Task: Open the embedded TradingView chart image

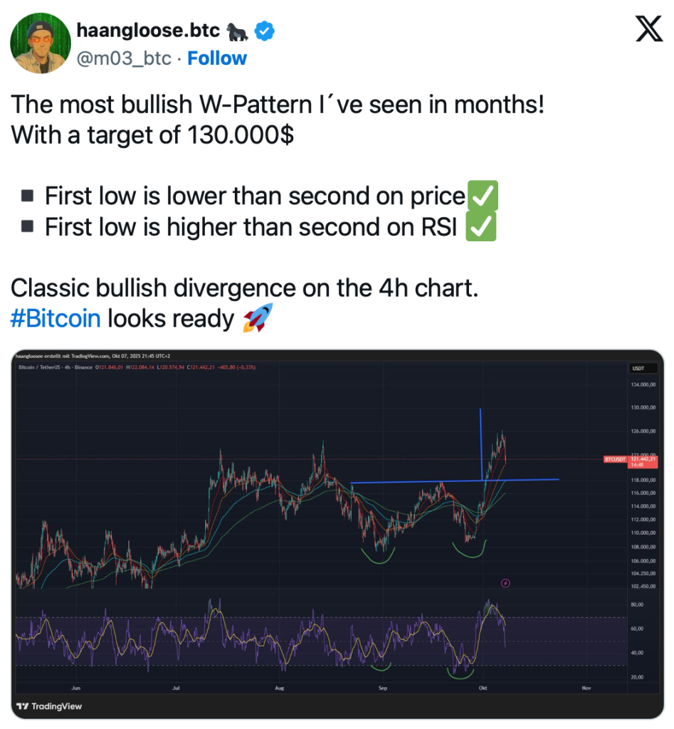Action: point(336,534)
